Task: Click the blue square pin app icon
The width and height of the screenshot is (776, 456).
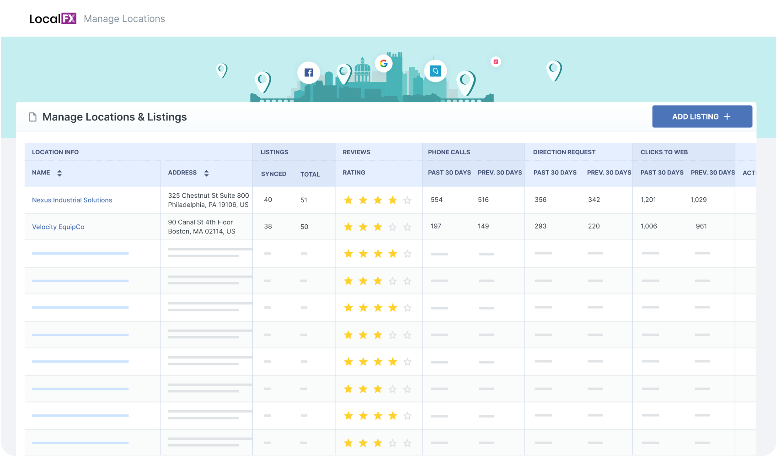Action: click(435, 71)
